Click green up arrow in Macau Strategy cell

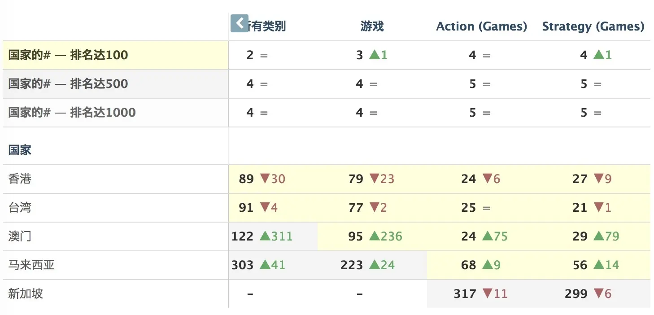[599, 236]
